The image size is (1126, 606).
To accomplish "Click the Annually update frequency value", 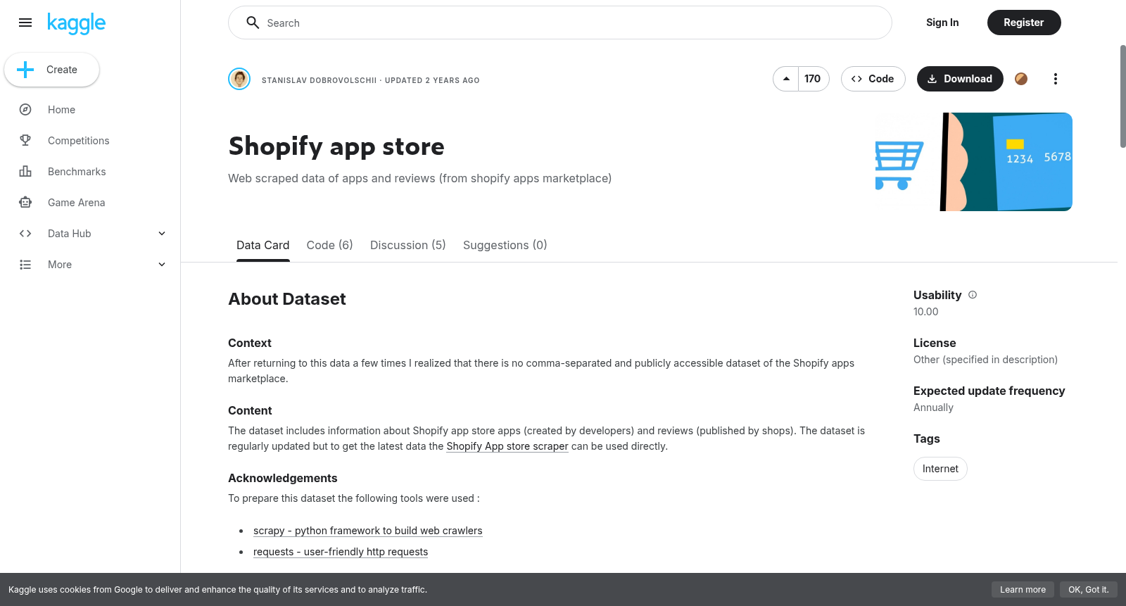I will coord(933,408).
